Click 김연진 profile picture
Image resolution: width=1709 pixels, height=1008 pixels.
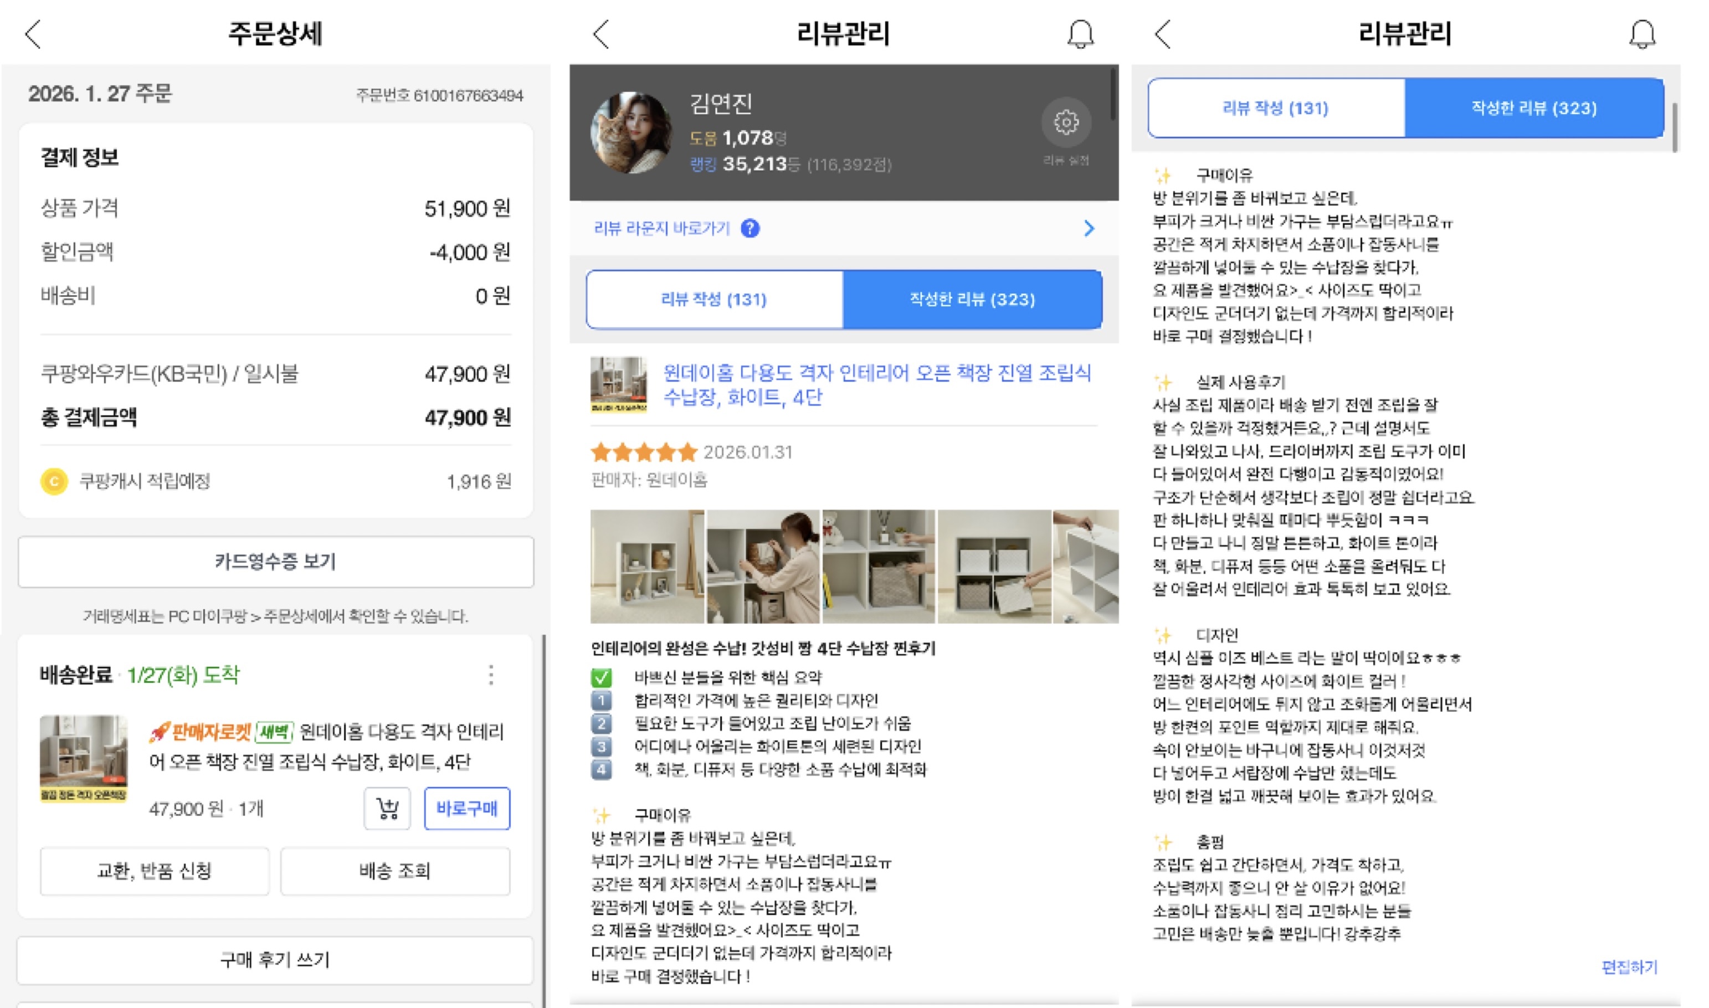tap(631, 132)
